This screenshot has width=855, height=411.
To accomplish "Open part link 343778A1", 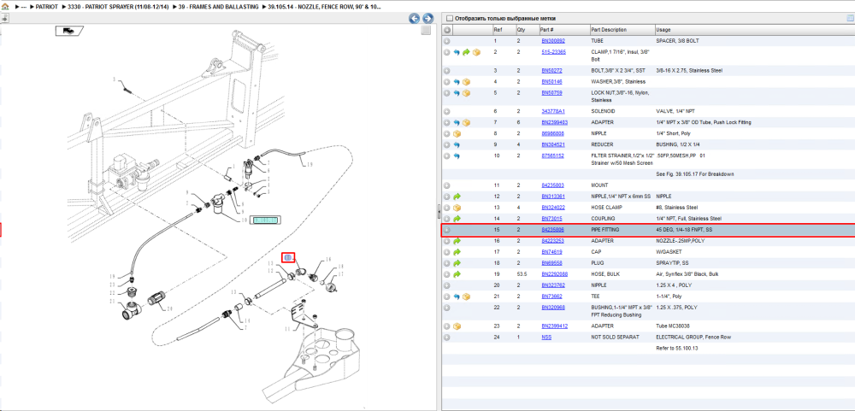I will coord(553,111).
